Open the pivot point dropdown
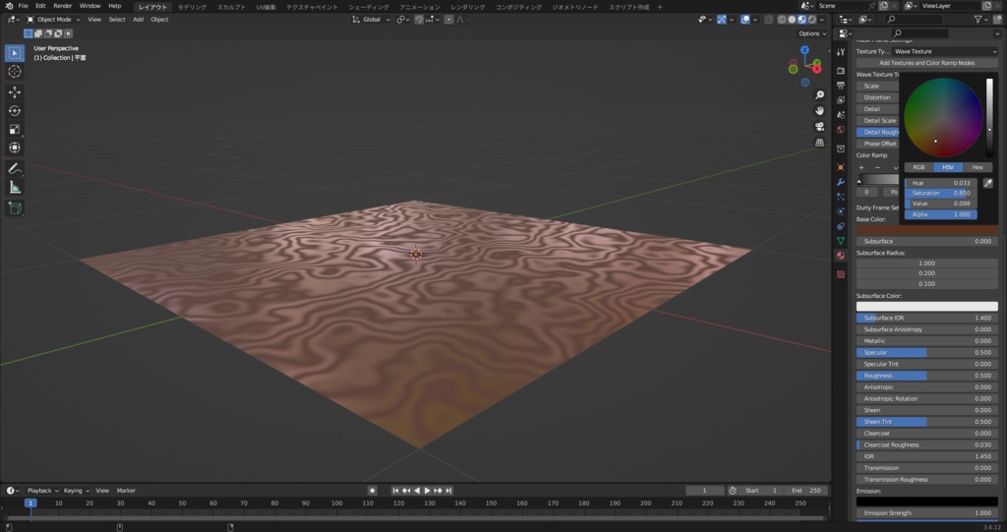This screenshot has height=532, width=1007. pos(402,20)
